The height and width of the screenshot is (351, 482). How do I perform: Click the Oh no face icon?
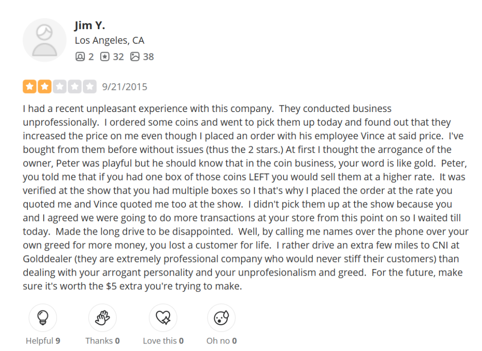click(221, 318)
